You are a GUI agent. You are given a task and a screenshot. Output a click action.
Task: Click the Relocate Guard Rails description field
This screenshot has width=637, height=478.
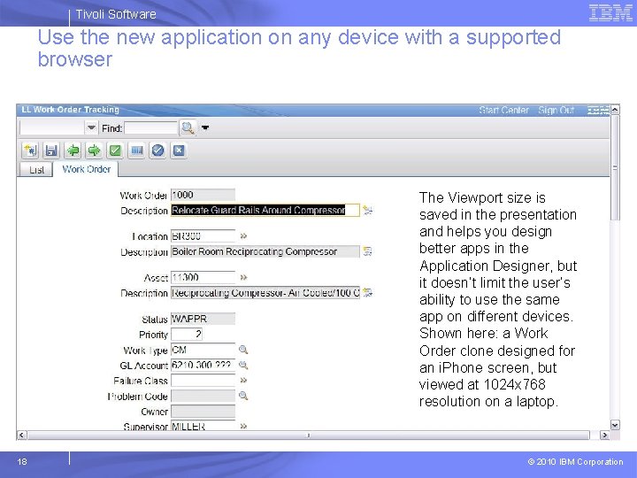[265, 210]
